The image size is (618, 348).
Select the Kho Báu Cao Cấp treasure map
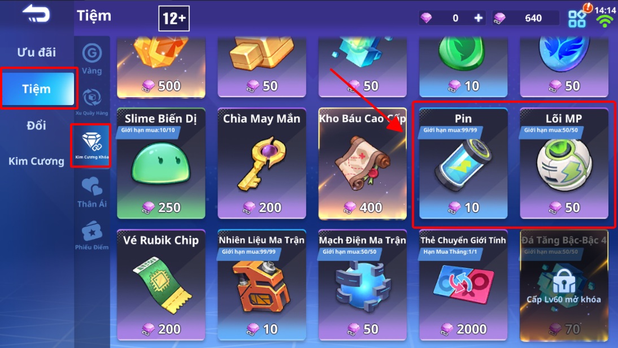(x=363, y=164)
